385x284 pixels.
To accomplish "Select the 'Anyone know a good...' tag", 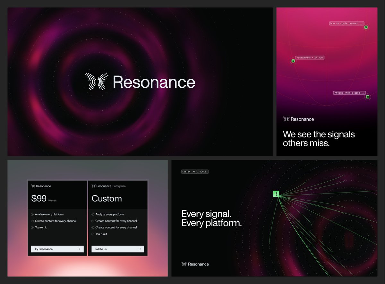I will pyautogui.click(x=349, y=93).
